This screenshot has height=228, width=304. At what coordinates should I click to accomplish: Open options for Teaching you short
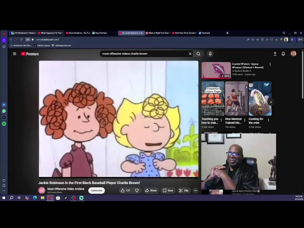[x=221, y=120]
